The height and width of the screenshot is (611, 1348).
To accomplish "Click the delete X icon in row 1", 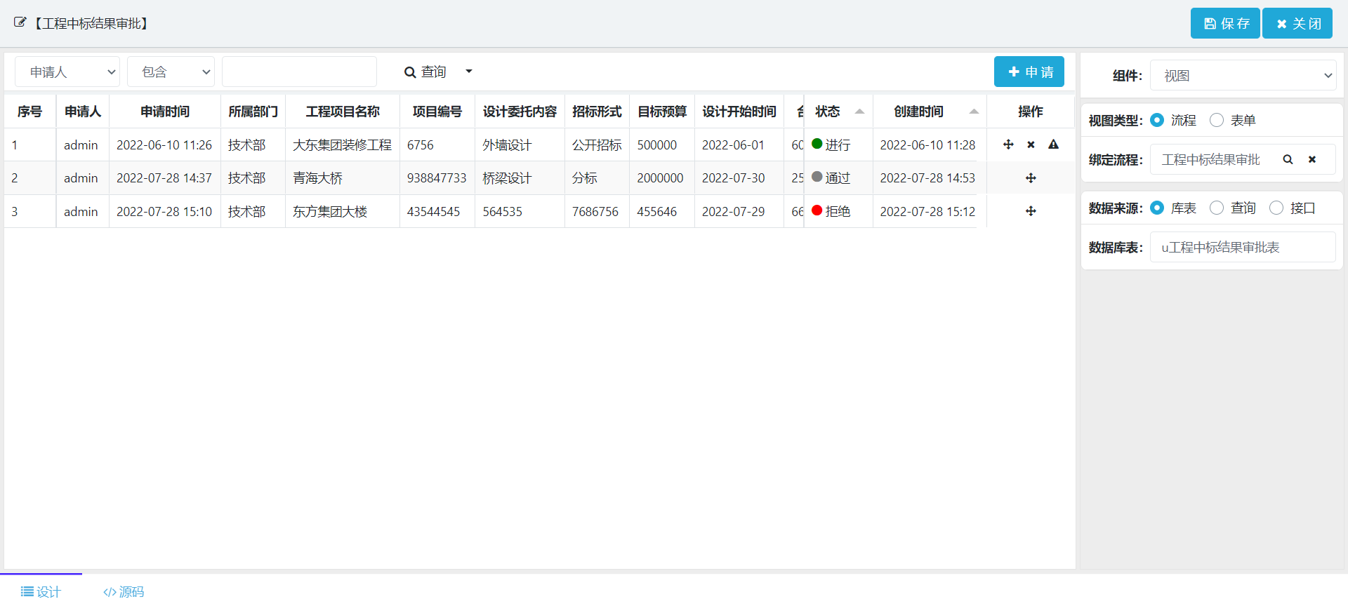I will click(1031, 145).
